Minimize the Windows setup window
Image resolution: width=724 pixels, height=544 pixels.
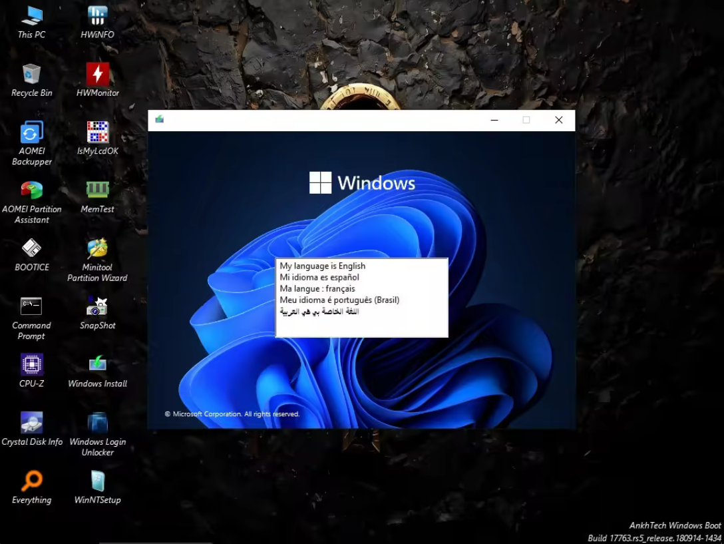coord(494,120)
